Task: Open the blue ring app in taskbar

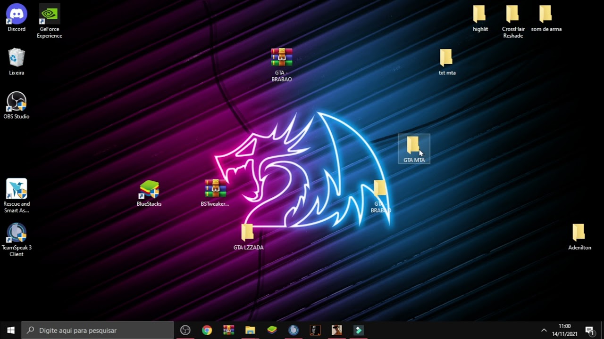Action: pyautogui.click(x=294, y=330)
